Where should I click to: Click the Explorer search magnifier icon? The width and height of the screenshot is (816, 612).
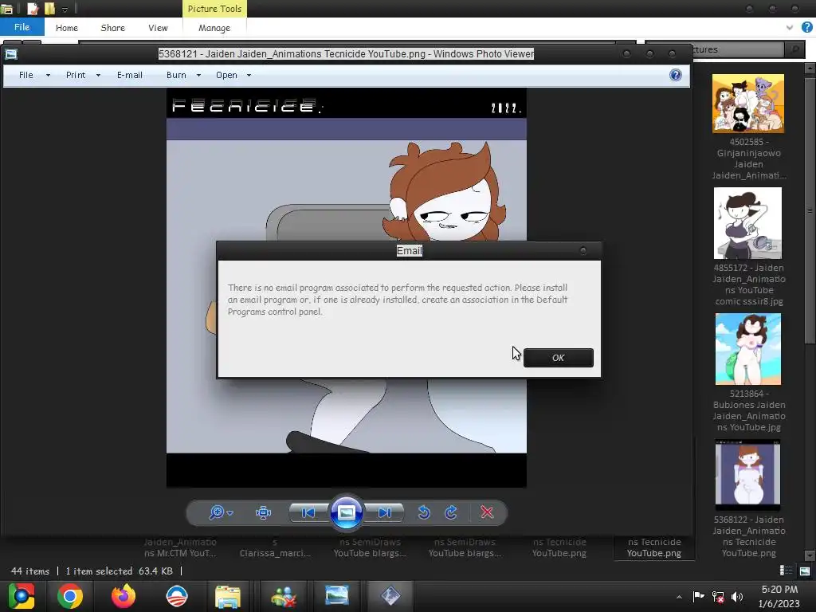click(x=795, y=49)
